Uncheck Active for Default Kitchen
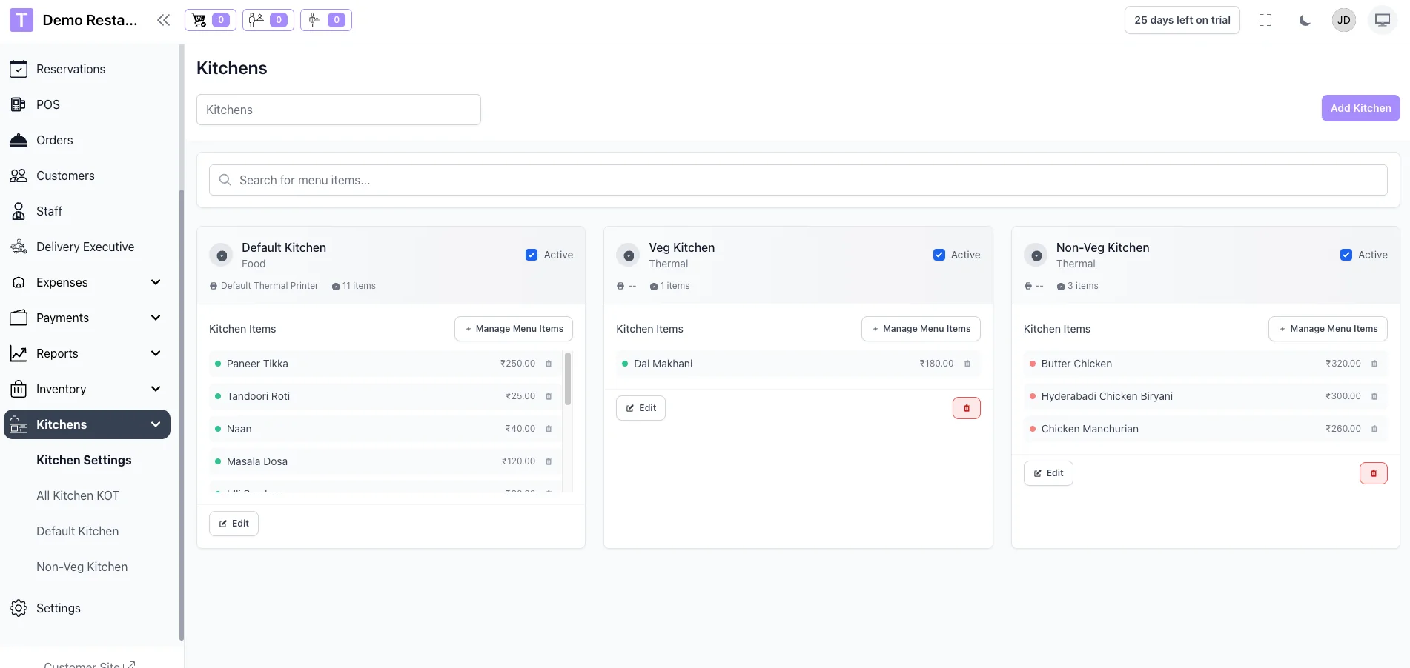1410x668 pixels. (x=532, y=255)
